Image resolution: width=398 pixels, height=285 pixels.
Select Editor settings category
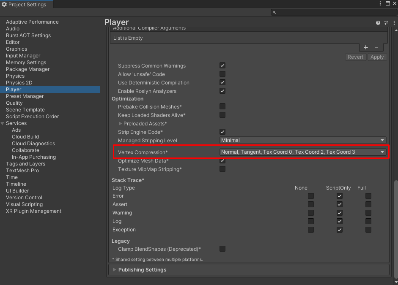13,42
